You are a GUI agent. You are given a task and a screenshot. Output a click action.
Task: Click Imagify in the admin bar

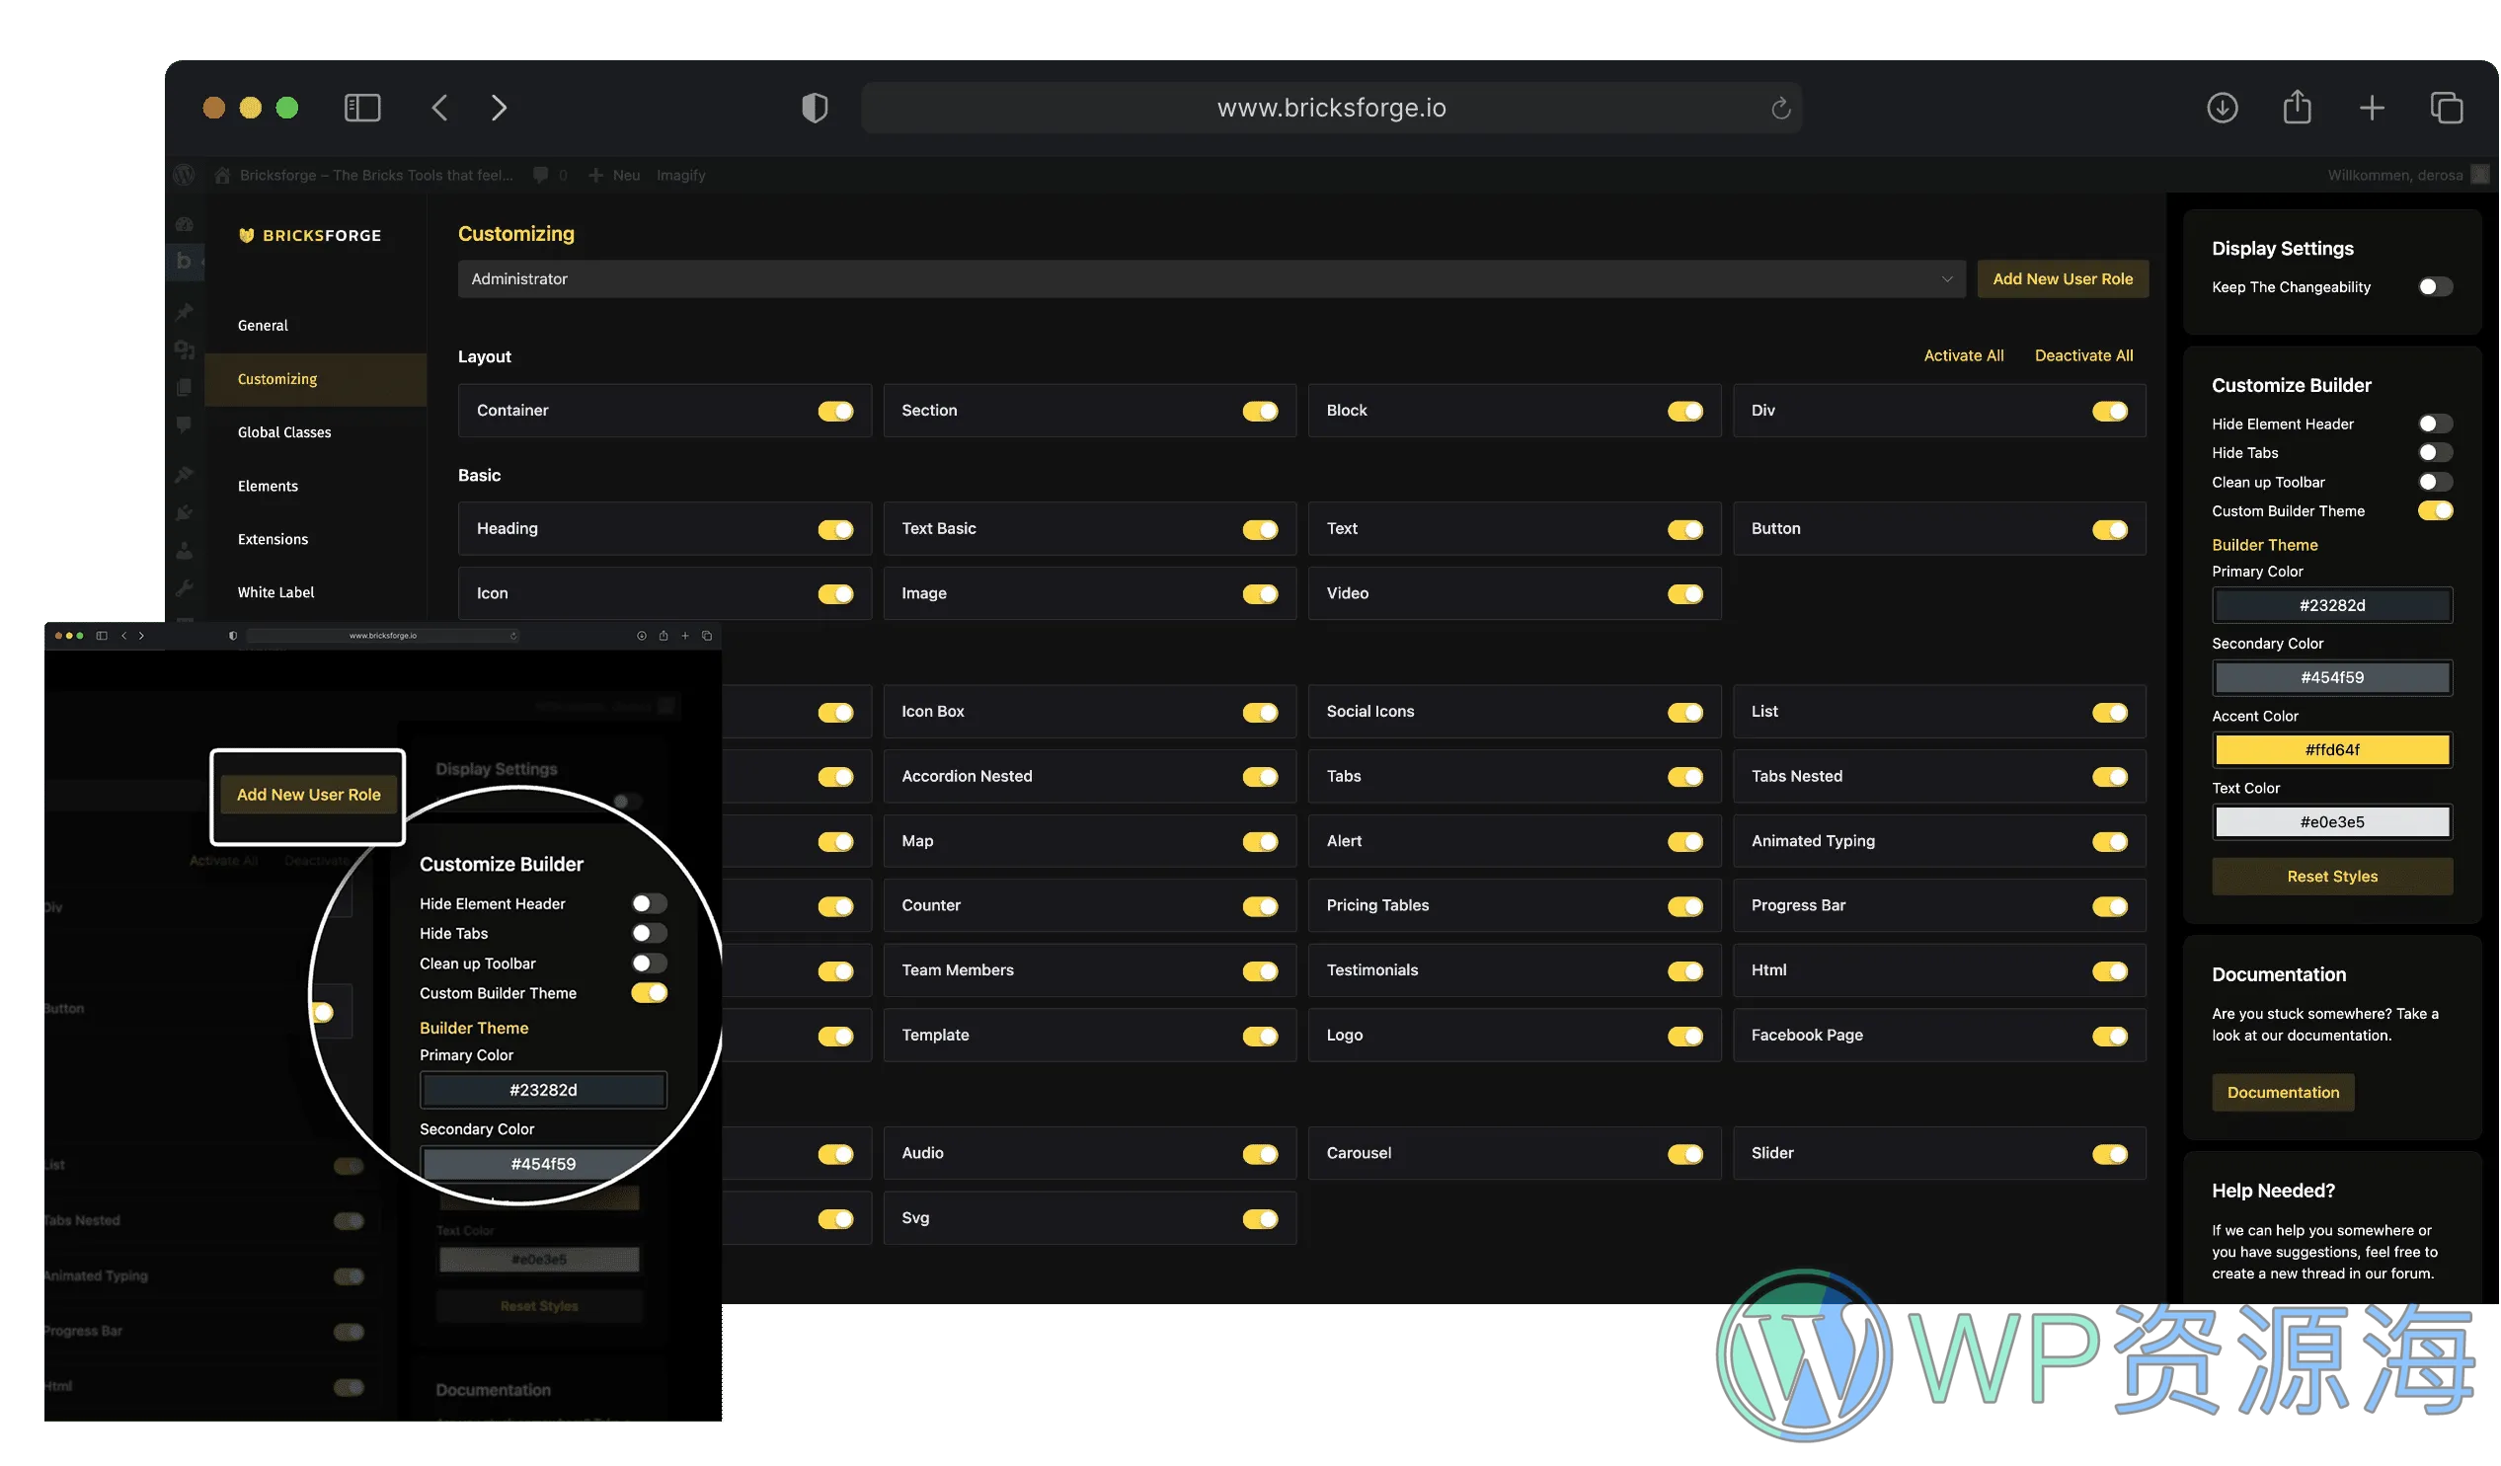click(x=681, y=175)
